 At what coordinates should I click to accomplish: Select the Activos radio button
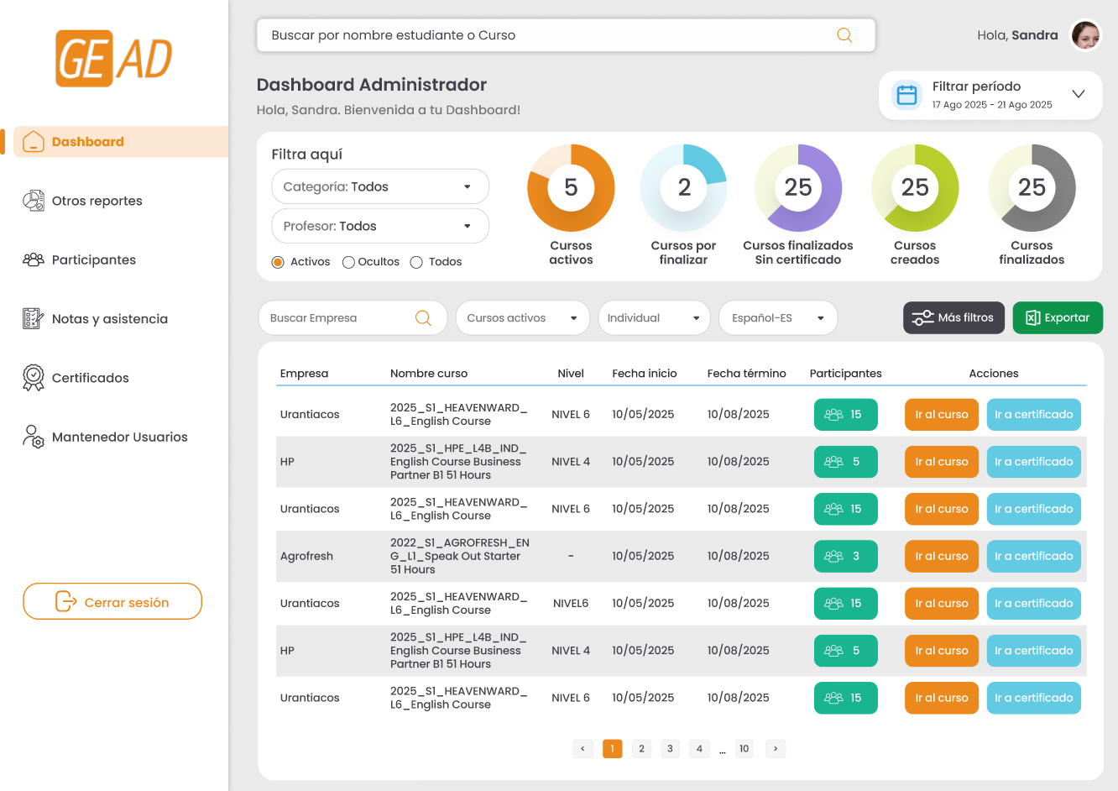pos(278,262)
